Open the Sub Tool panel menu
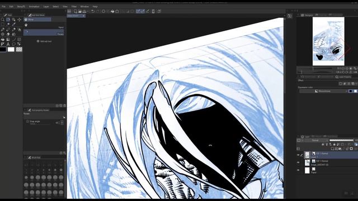 25,15
